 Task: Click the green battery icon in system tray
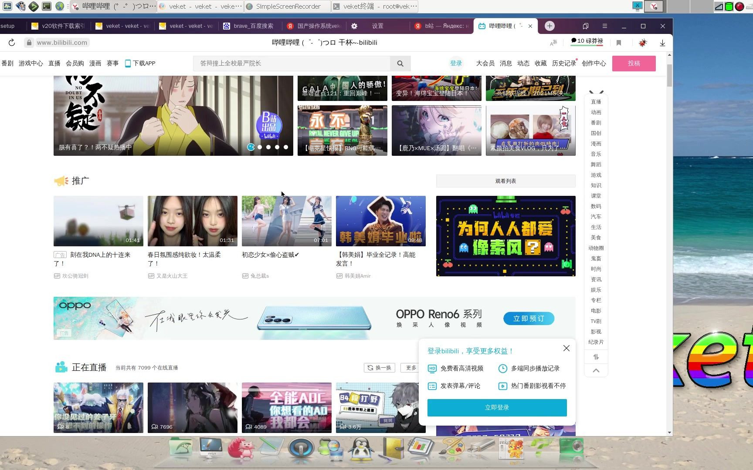tap(729, 7)
